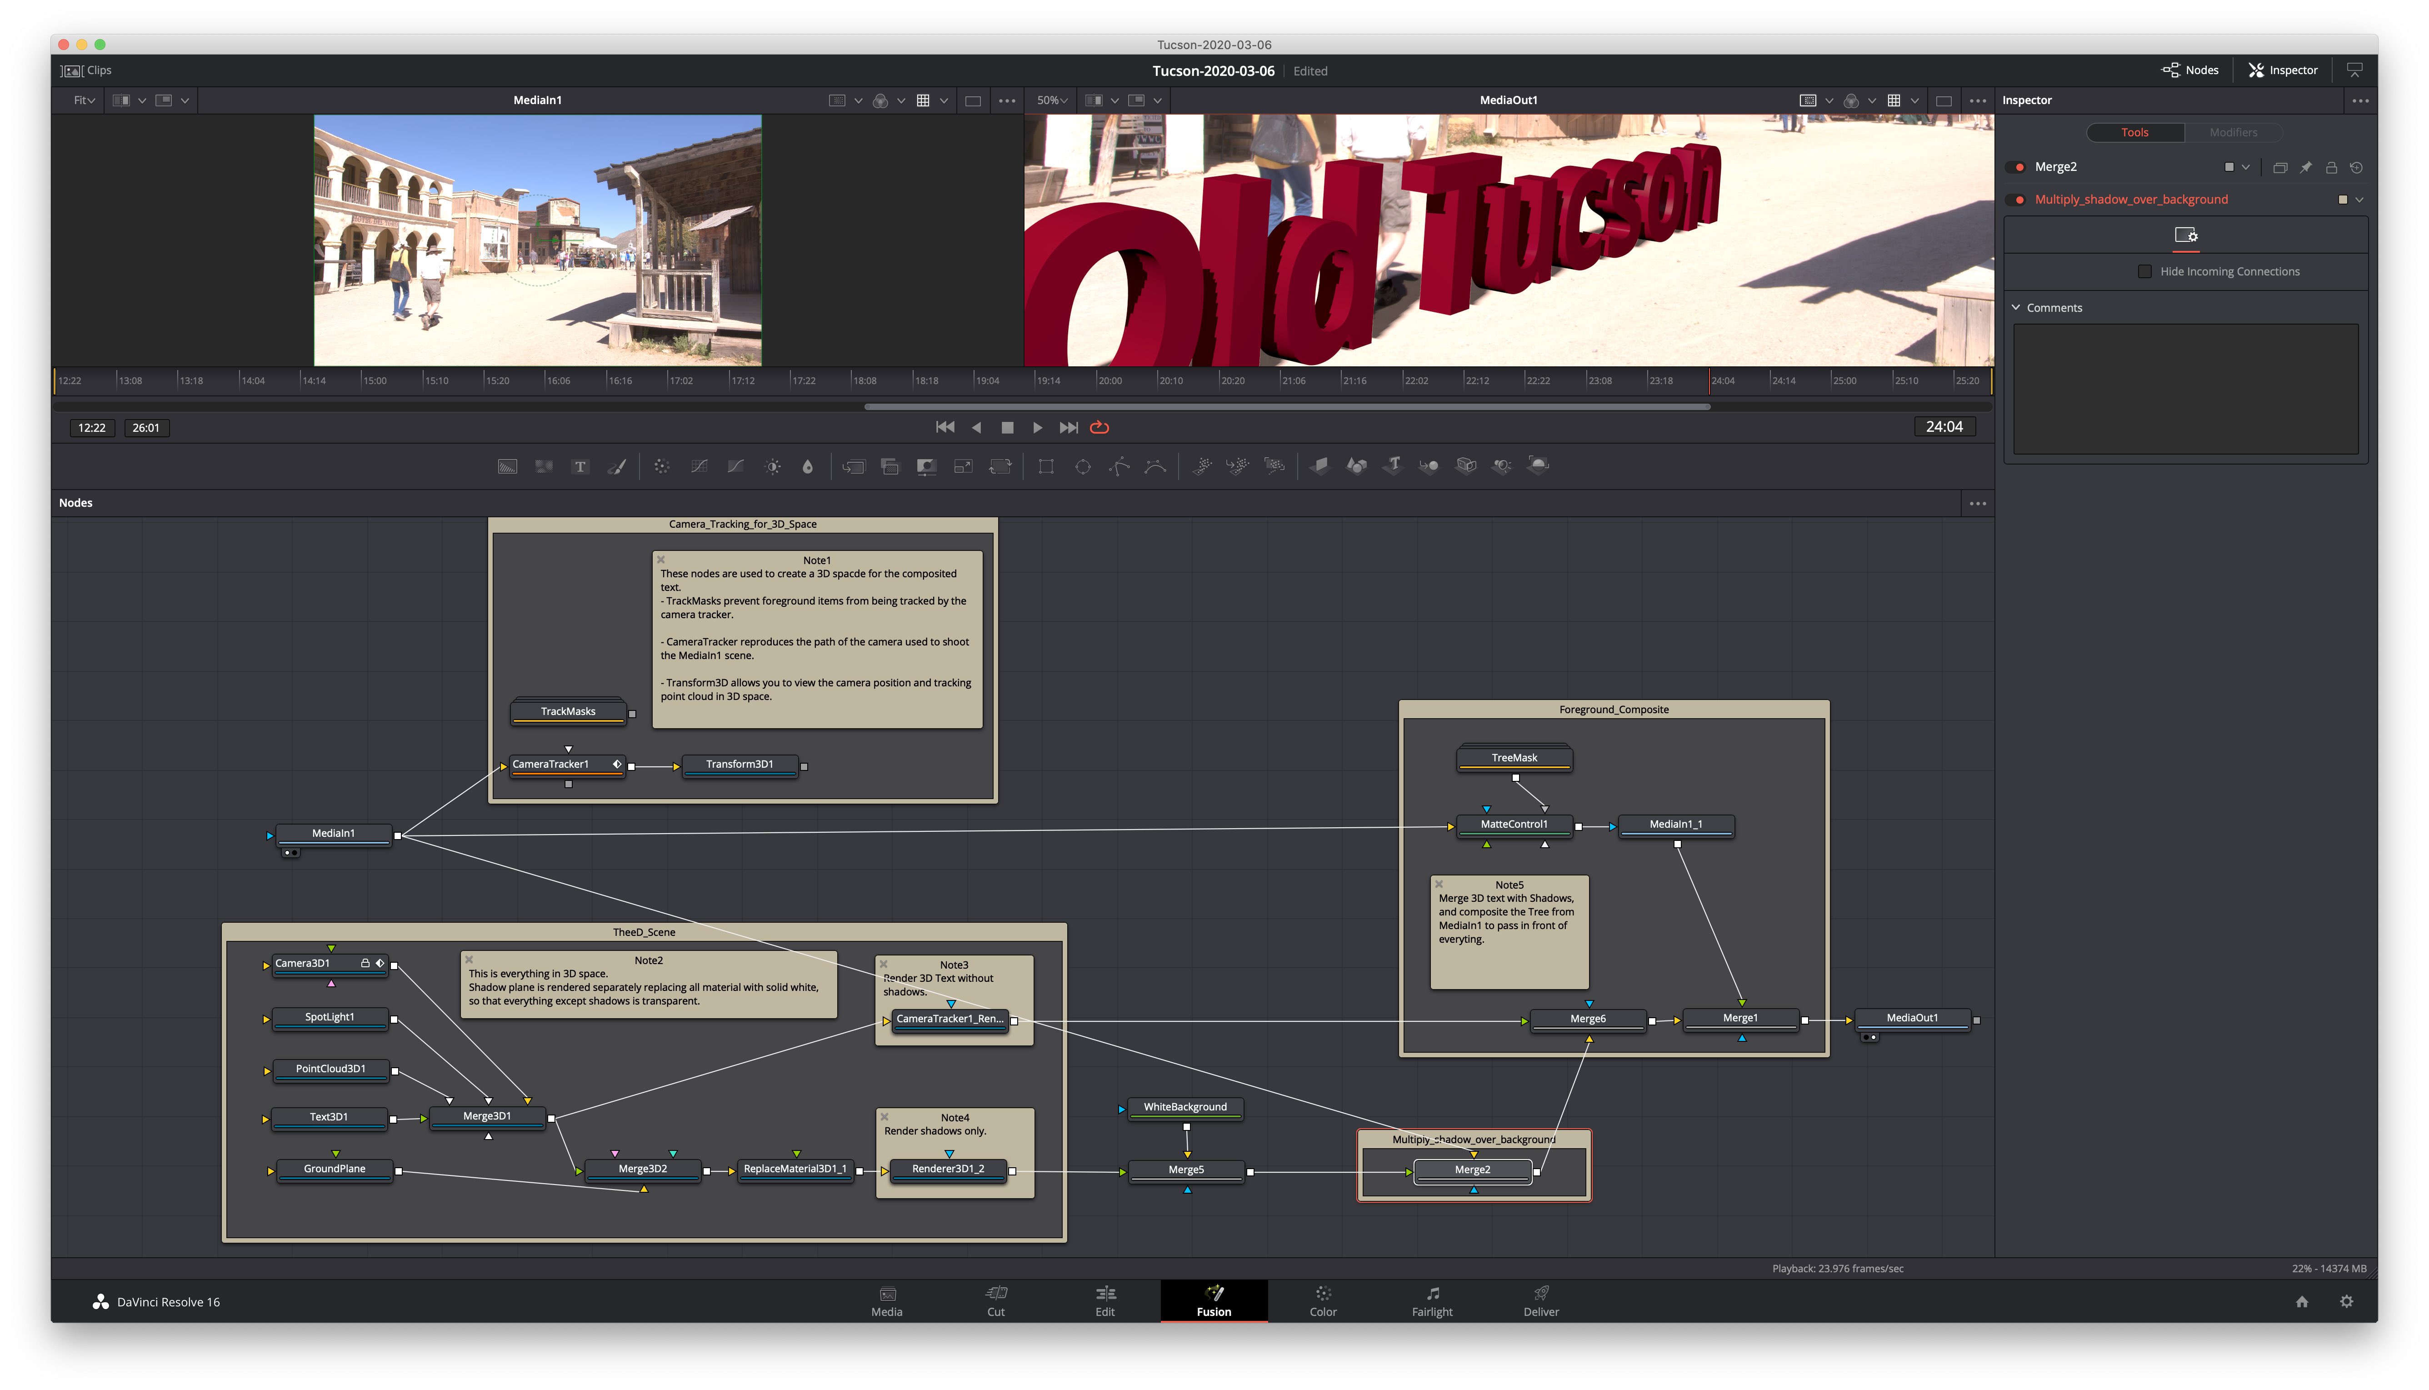Open Multiply_shadow_over_background color tag dropdown

click(x=2359, y=200)
